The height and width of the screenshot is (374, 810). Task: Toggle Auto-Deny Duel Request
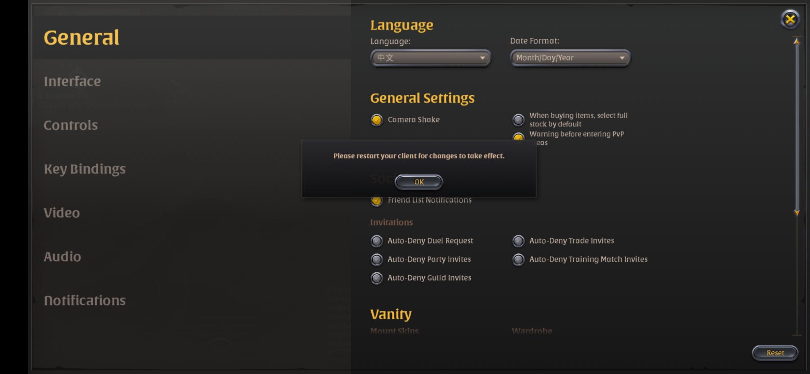click(377, 241)
